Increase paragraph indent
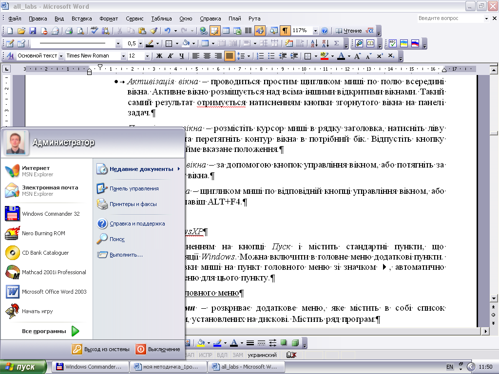 [x=294, y=56]
